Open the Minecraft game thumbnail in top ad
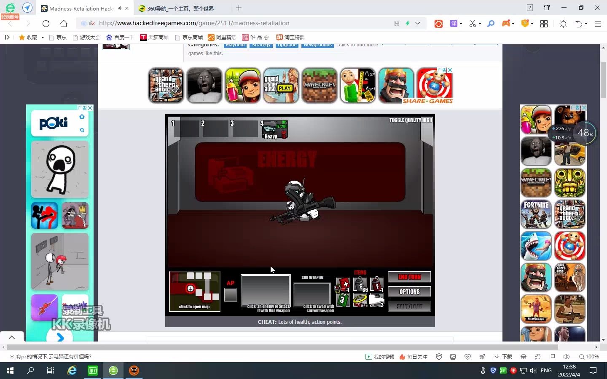 (x=320, y=85)
